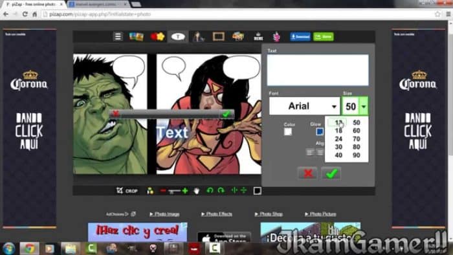
Task: Select the 'Text' object on the canvas
Action: 172,133
